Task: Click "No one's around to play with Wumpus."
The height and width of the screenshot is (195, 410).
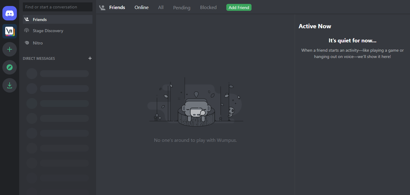Action: pyautogui.click(x=195, y=140)
